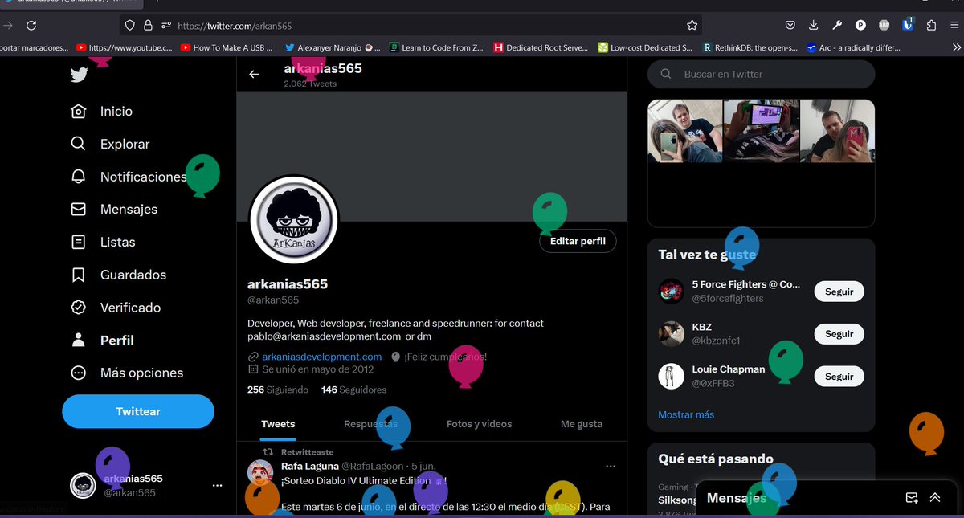This screenshot has height=518, width=964.
Task: Open the Listas icon in sidebar
Action: (x=78, y=242)
